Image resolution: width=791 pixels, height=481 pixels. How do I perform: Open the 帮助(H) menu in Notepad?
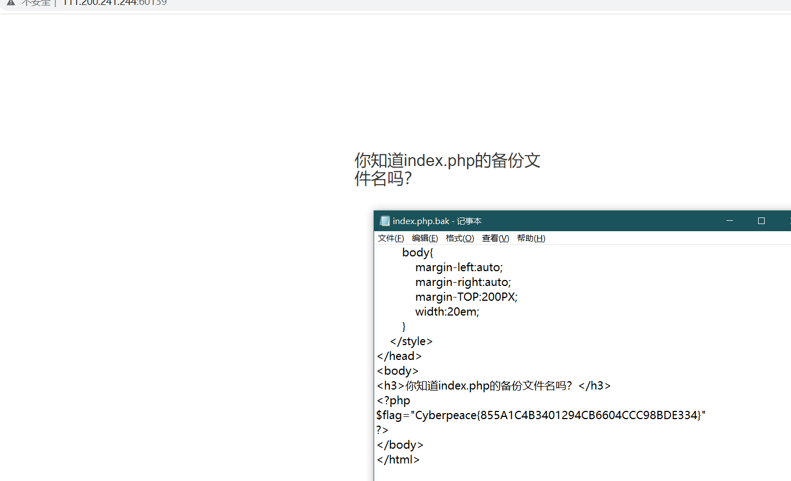[x=530, y=238]
